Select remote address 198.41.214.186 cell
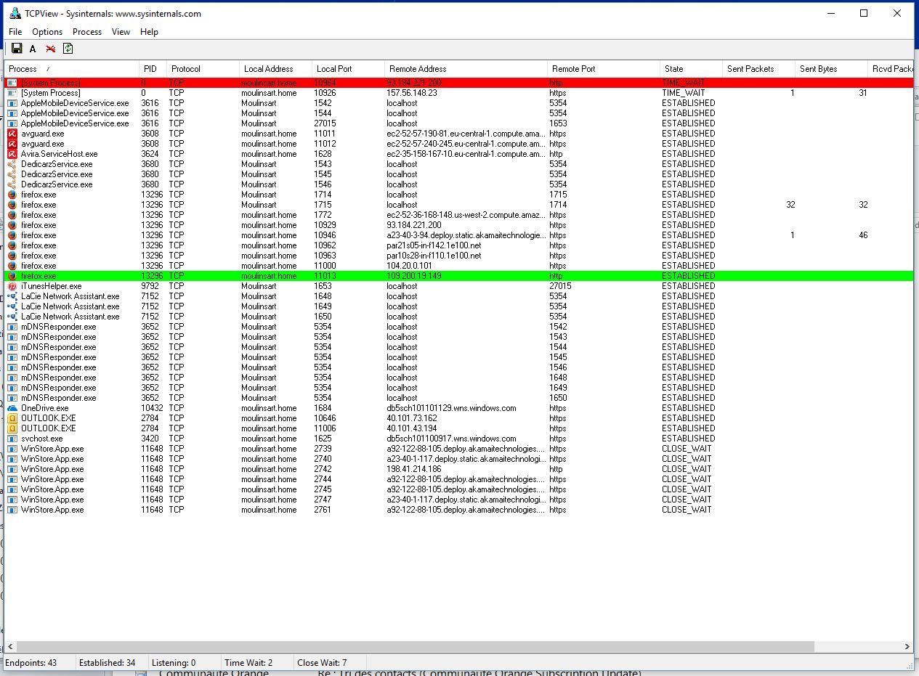919x676 pixels. pos(414,469)
